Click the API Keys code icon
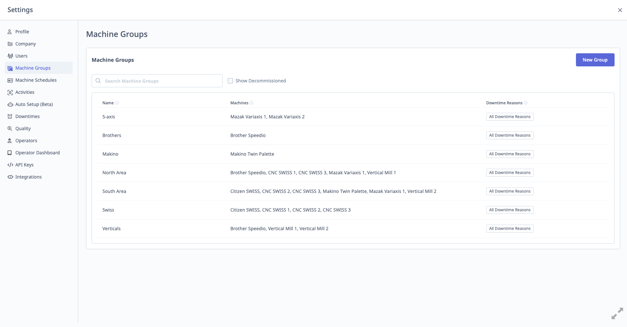 tap(10, 164)
